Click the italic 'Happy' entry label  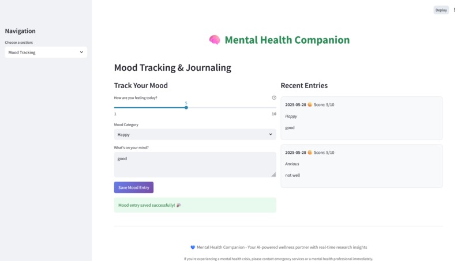291,116
